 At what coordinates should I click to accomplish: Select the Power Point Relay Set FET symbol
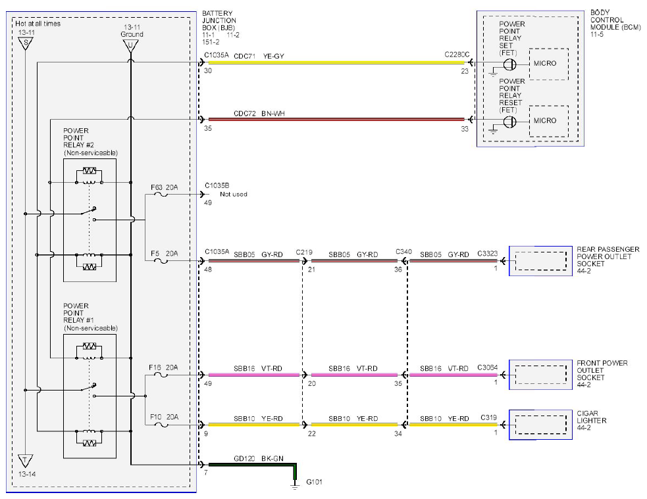pyautogui.click(x=510, y=64)
